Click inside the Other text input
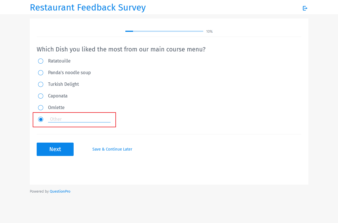 tap(79, 119)
